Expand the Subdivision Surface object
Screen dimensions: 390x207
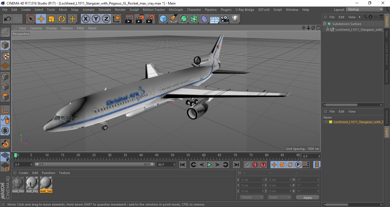[x=325, y=24]
